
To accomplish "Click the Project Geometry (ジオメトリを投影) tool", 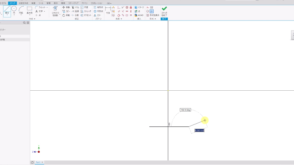I will tap(55, 11).
